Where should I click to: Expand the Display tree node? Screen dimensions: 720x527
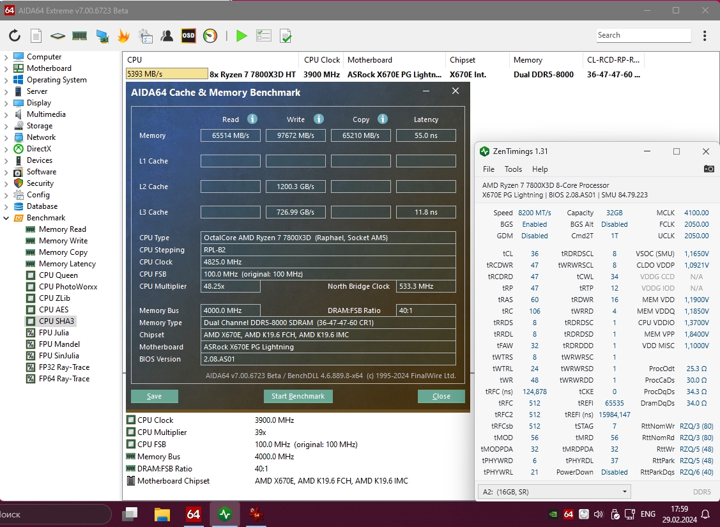pos(6,103)
